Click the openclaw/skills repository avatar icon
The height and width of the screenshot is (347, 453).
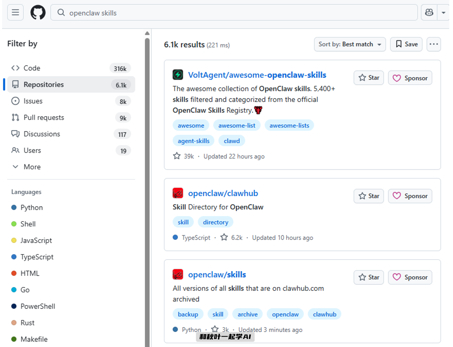tap(177, 274)
